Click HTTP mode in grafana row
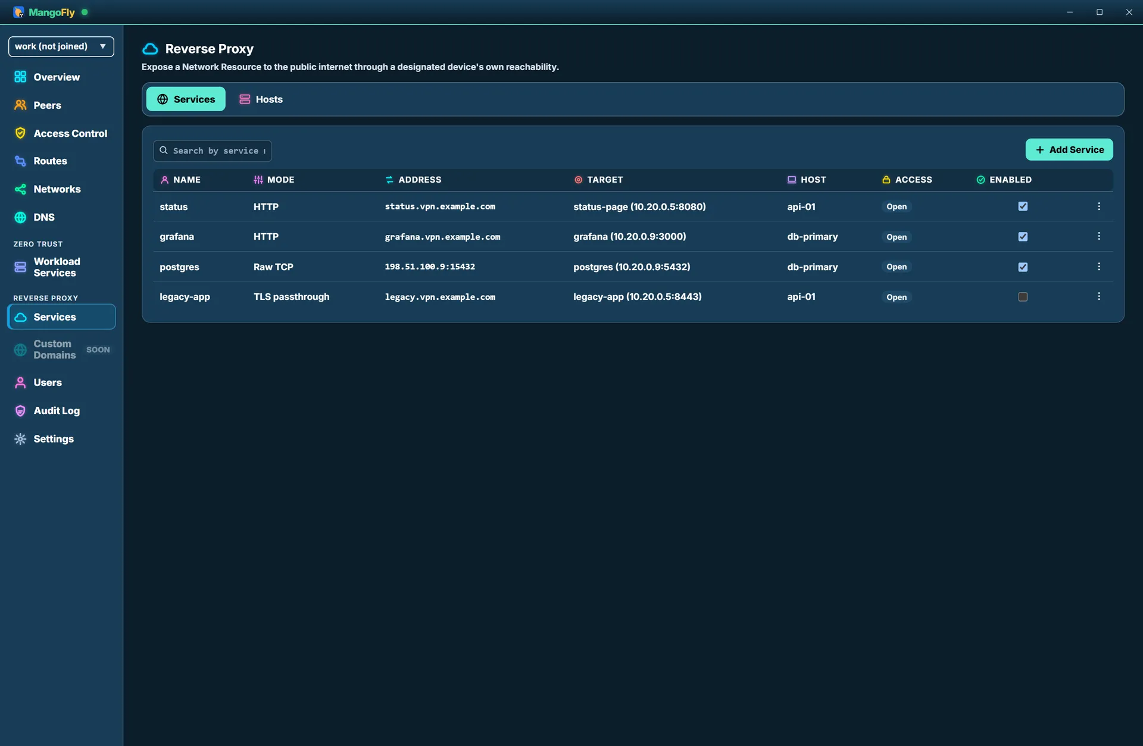Image resolution: width=1143 pixels, height=746 pixels. coord(266,236)
